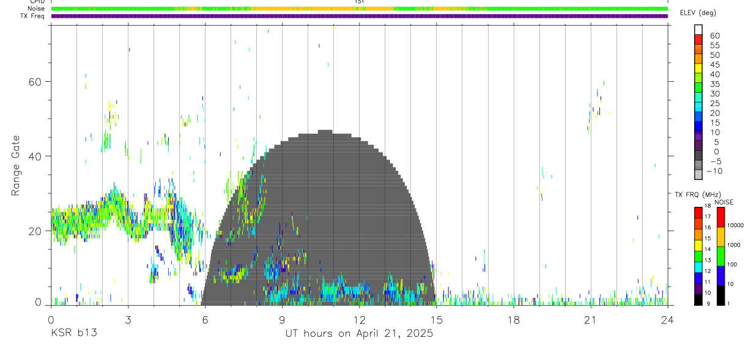Click the '24' tick label on time axis

click(667, 320)
